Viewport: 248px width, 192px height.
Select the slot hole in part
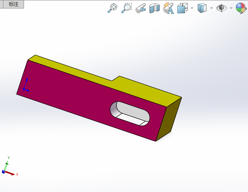click(x=130, y=114)
